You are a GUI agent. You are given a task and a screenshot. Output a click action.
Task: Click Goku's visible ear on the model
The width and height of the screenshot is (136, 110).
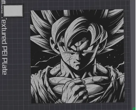click(53, 44)
